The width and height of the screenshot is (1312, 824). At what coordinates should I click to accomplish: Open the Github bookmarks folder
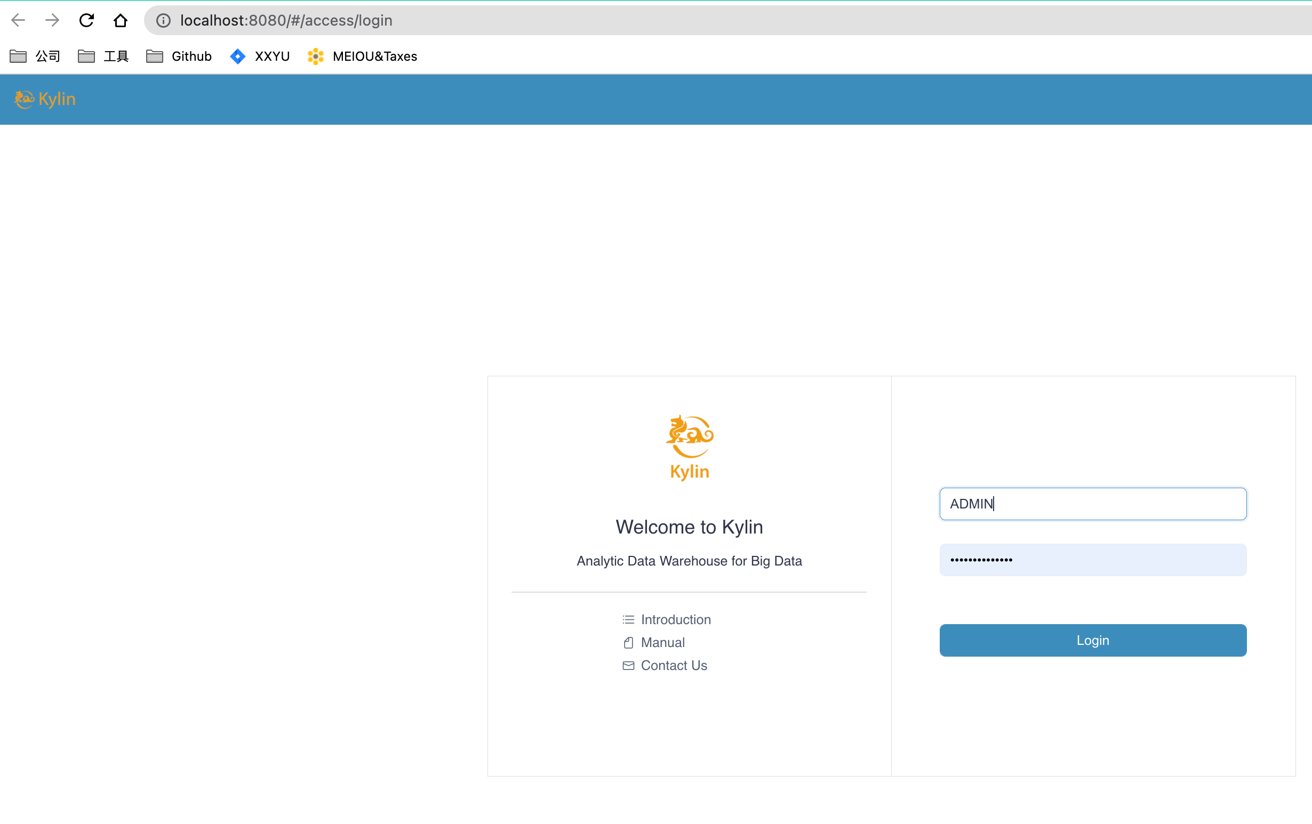click(179, 56)
